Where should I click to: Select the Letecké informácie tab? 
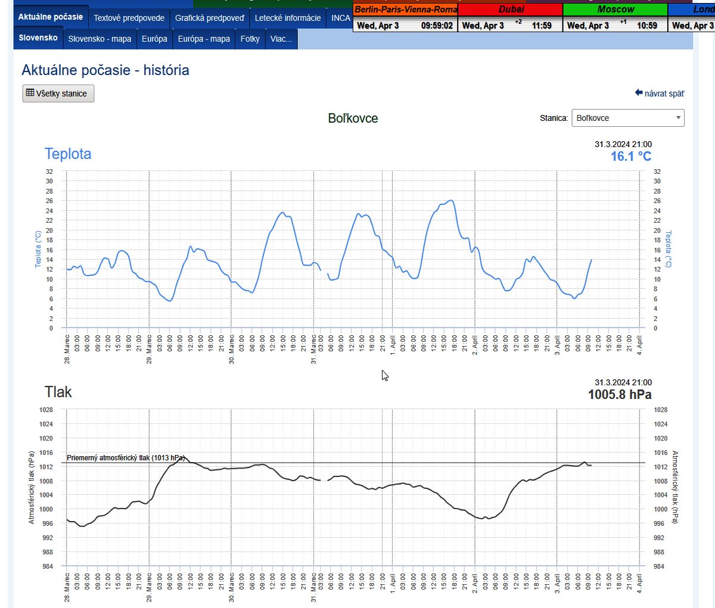tap(288, 18)
